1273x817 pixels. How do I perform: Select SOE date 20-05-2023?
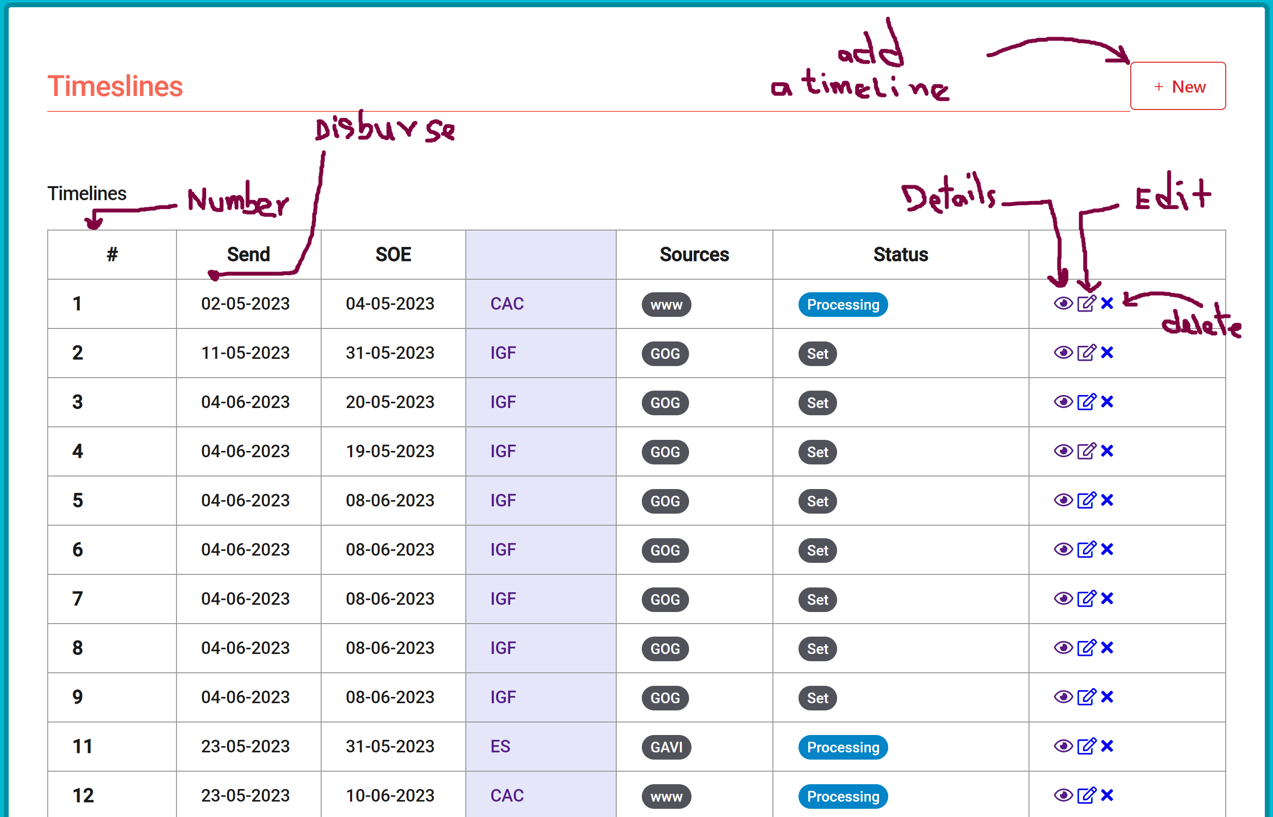(390, 402)
